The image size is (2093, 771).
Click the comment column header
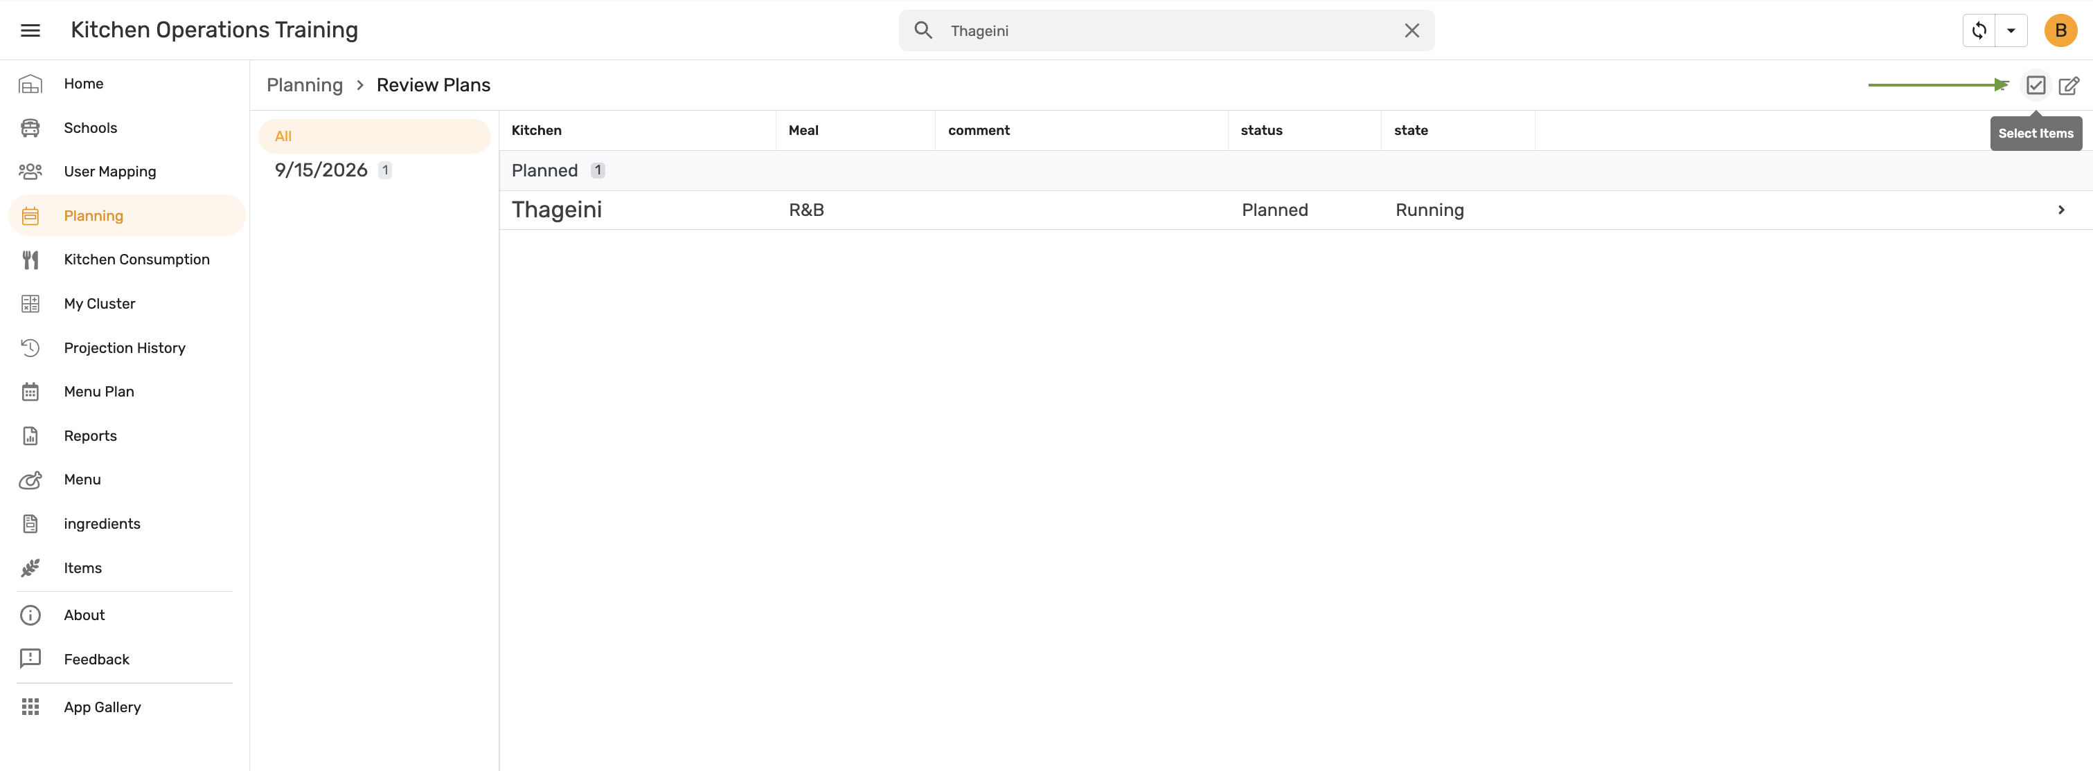point(978,130)
